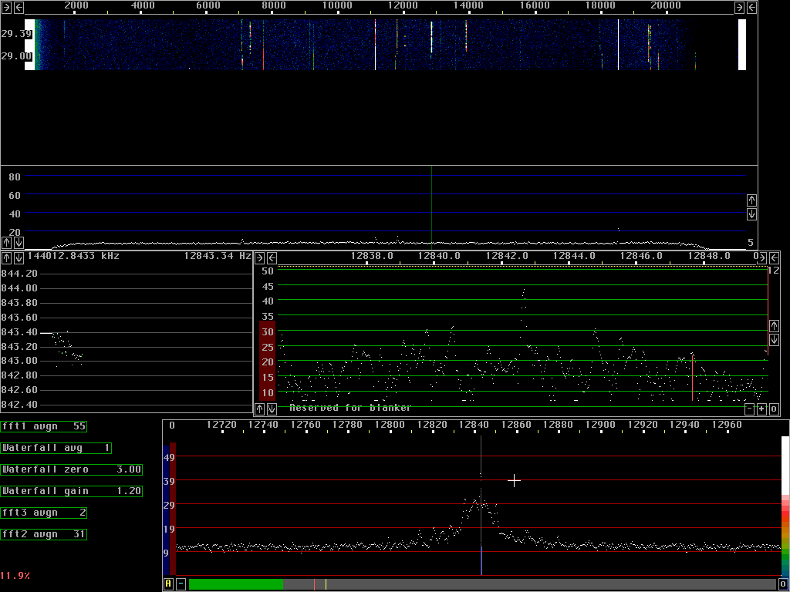Click the 0 at baseband graph top-left corner
This screenshot has width=790, height=592.
point(172,425)
